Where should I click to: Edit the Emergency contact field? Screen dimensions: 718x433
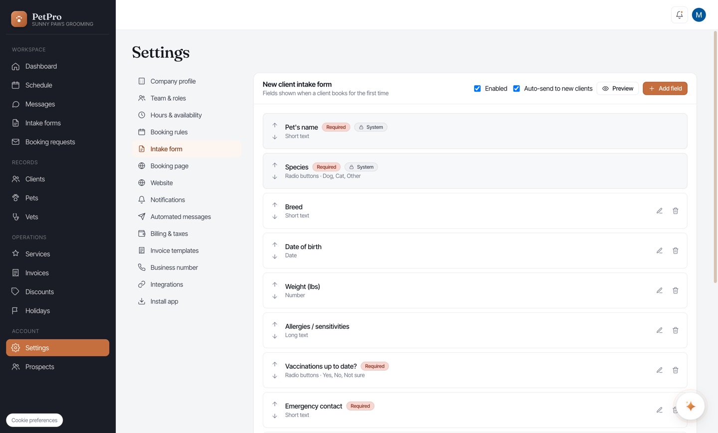click(659, 410)
